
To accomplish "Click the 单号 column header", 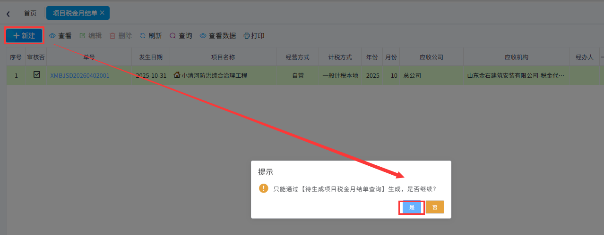I will tap(89, 57).
